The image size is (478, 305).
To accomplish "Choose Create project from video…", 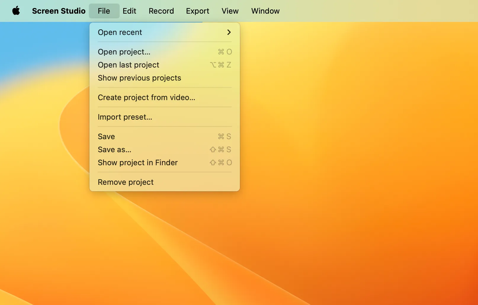I will click(x=146, y=97).
